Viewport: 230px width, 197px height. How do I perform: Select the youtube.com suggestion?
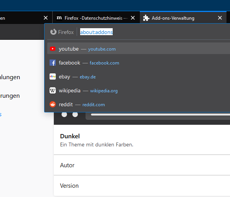(139, 48)
